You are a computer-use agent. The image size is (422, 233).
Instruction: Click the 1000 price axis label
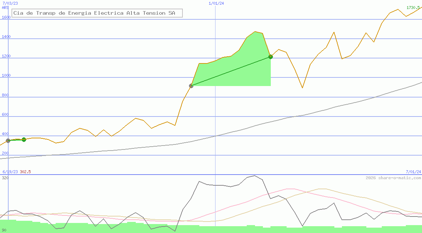6,75
